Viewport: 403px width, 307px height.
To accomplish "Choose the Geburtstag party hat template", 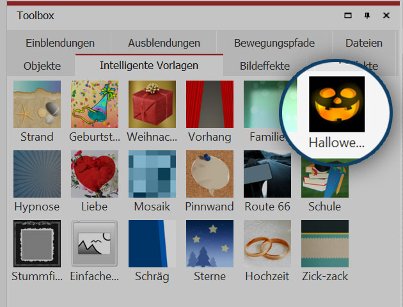I will [x=95, y=104].
